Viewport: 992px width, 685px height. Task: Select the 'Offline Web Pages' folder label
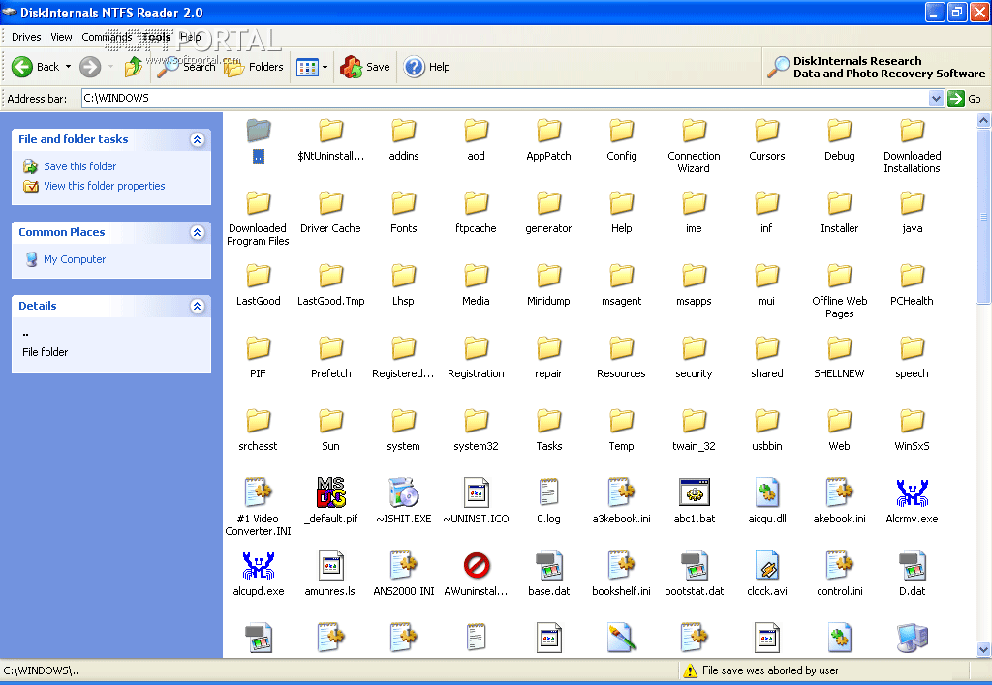tap(840, 307)
